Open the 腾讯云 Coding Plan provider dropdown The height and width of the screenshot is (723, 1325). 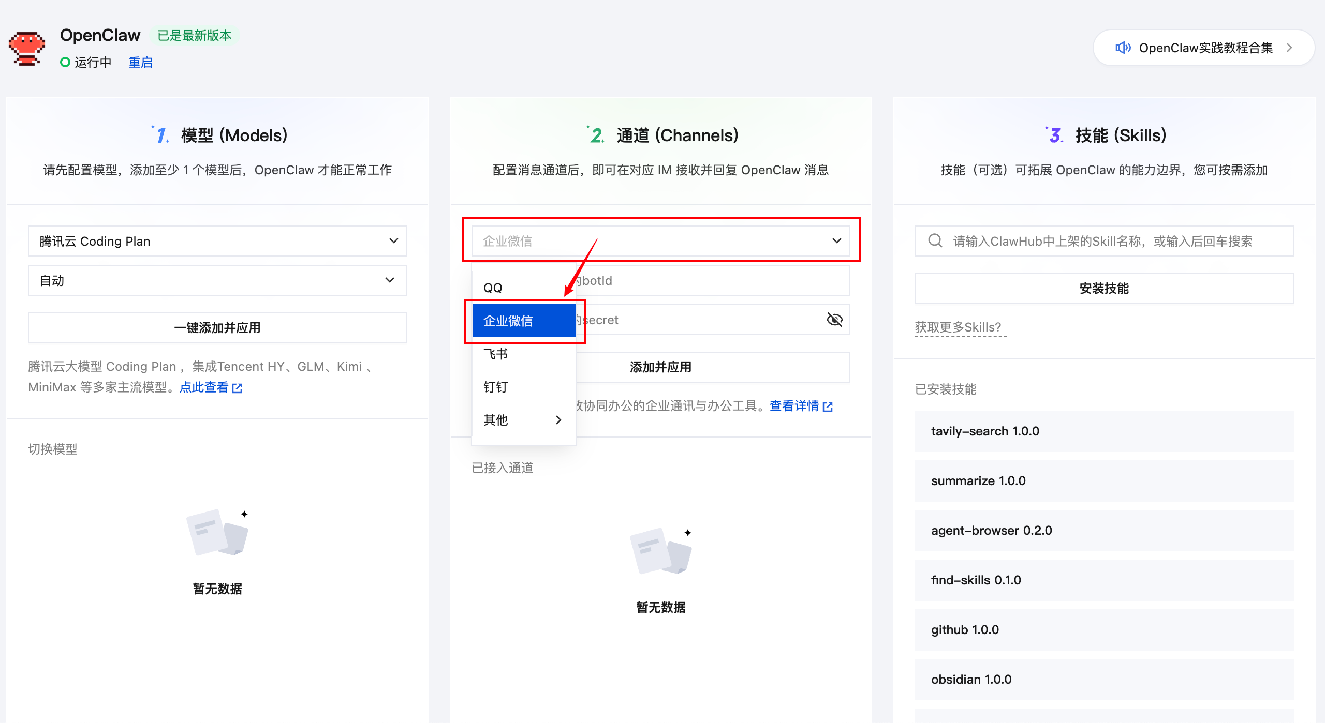click(217, 241)
